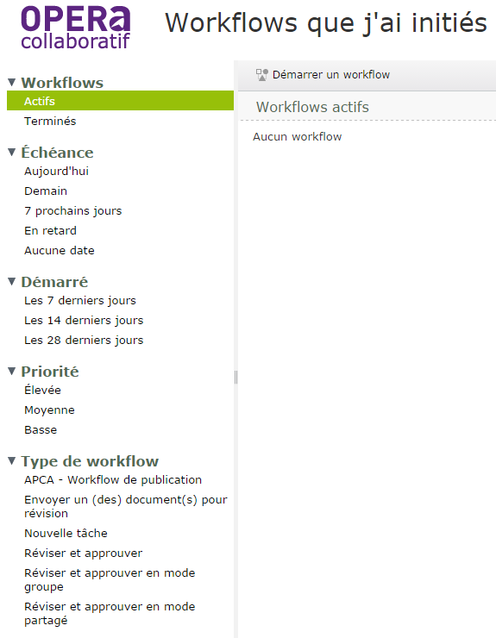Viewport: 496px width, 638px height.
Task: Collapse the Échéance section triangle
Action: pyautogui.click(x=12, y=153)
